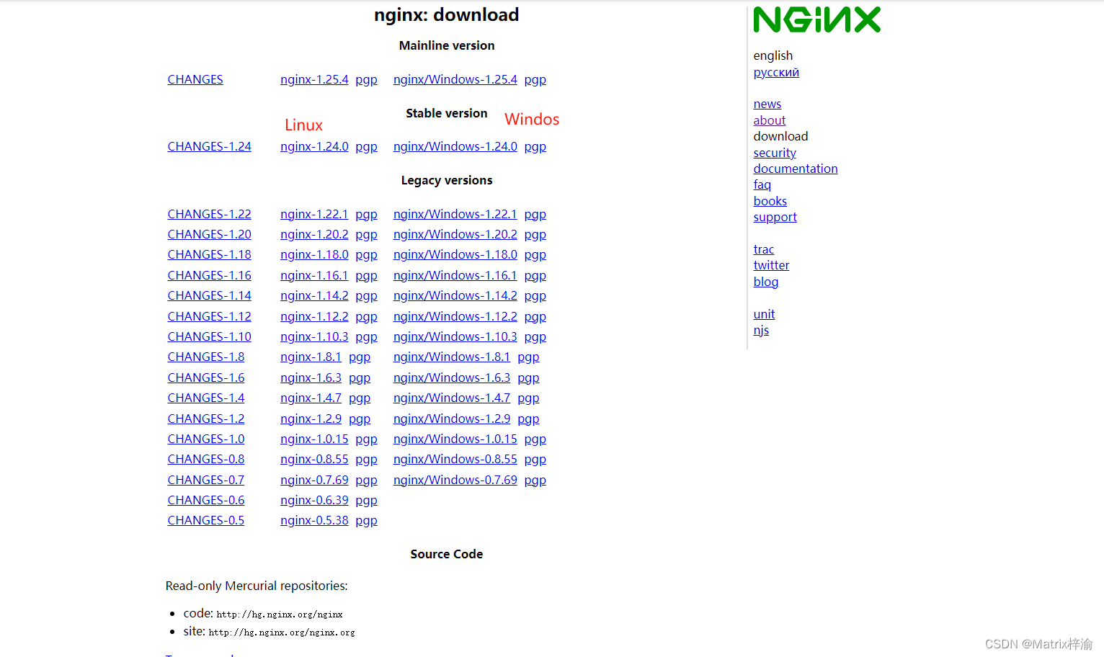Screen dimensions: 1104x657
Task: Download nginx/Windows-1.0.15
Action: pos(455,439)
